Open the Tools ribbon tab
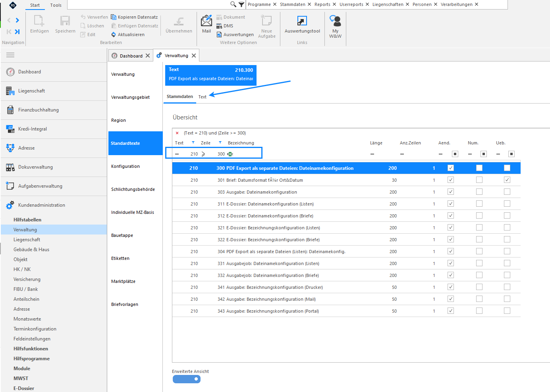550x392 pixels. click(x=56, y=5)
